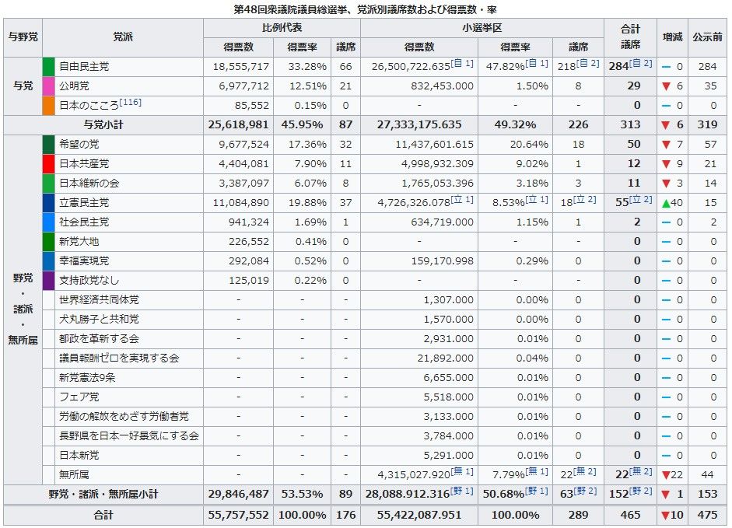The width and height of the screenshot is (732, 528).
Task: Open footnote reference [116]
Action: 130,102
